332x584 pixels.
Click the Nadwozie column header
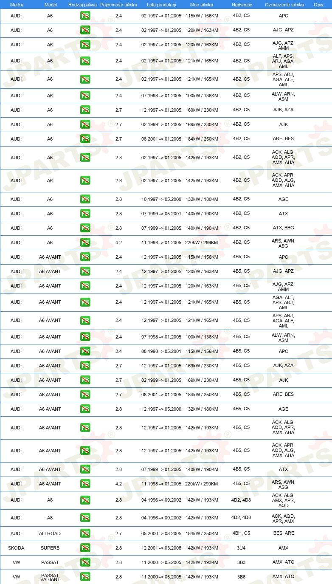242,5
